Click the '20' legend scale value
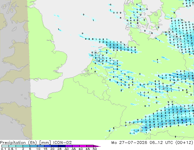 click(52, 149)
